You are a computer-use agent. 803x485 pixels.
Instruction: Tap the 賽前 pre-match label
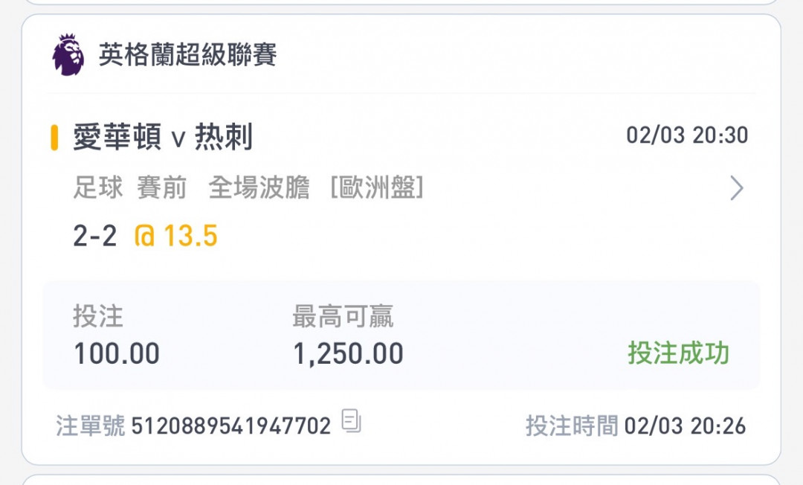(161, 187)
